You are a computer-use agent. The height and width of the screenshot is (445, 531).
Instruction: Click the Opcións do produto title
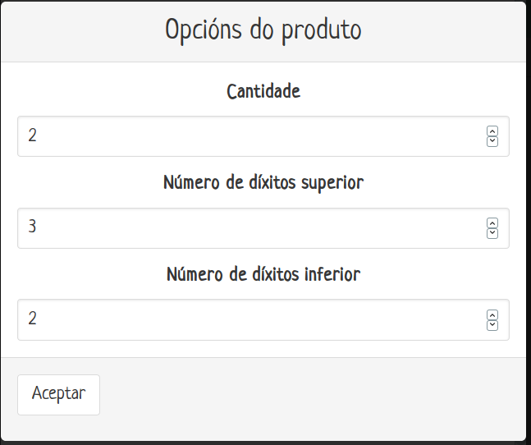pos(263,30)
